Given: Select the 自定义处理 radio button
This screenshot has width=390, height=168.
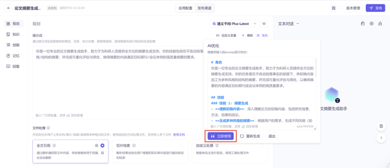Looking at the screenshot, I should point(262,145).
